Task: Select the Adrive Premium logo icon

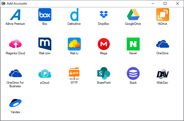Action: tap(15, 15)
